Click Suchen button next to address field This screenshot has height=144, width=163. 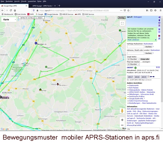[148, 53]
